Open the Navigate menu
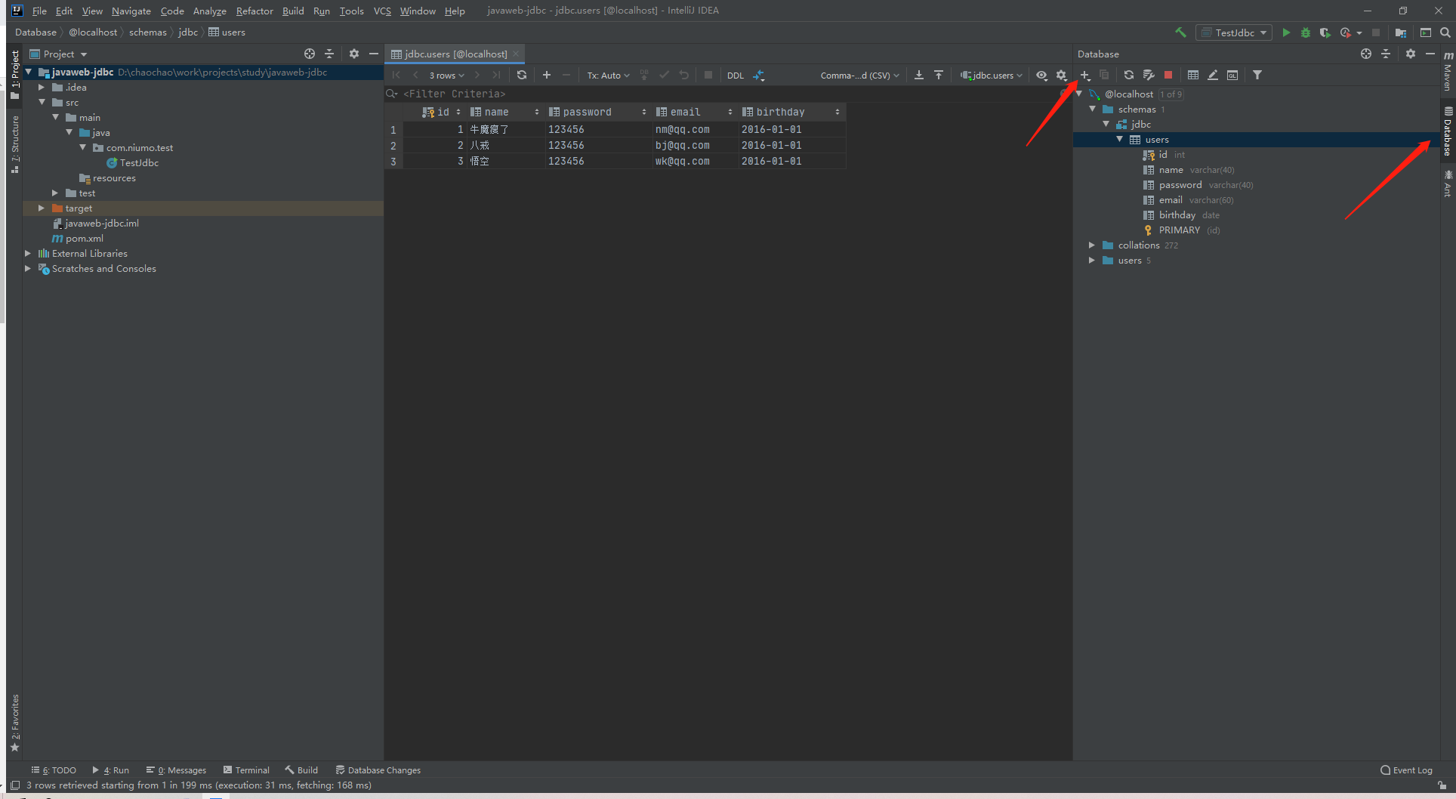 (x=131, y=11)
